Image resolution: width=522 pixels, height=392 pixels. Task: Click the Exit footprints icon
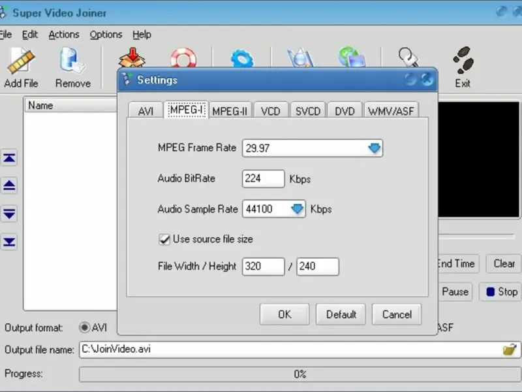(x=463, y=60)
